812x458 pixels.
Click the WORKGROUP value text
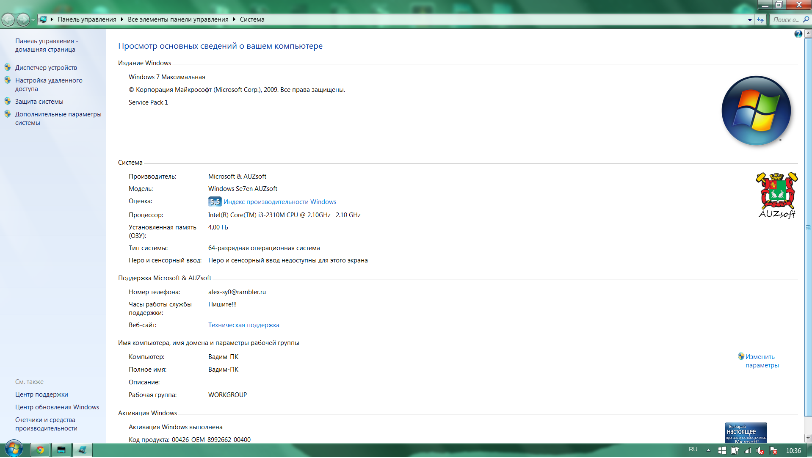coord(227,395)
